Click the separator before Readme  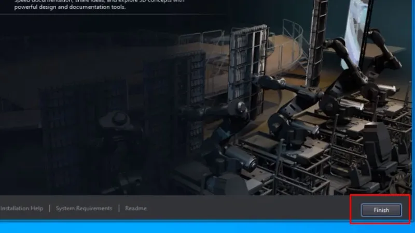pyautogui.click(x=119, y=208)
